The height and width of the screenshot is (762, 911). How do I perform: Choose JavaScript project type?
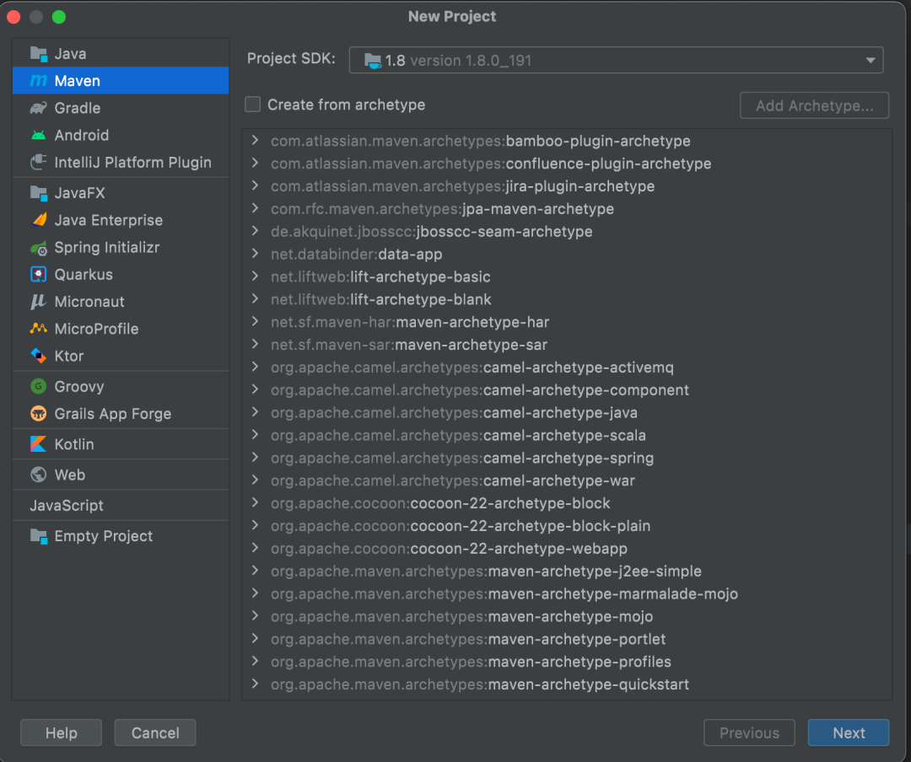[x=121, y=505]
